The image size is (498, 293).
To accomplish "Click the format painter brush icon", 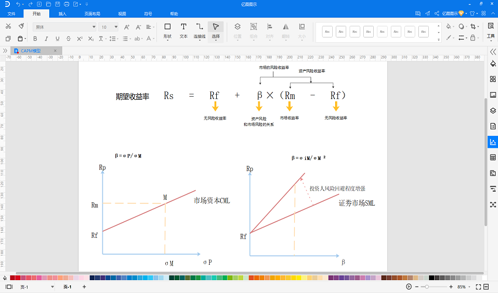I will [x=21, y=26].
